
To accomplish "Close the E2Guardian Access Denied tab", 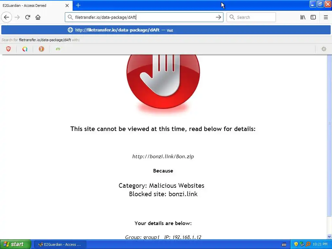I will [67, 6].
